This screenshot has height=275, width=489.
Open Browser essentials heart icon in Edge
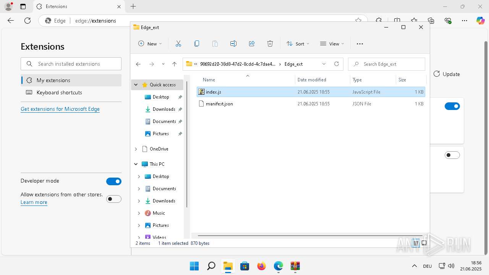[x=448, y=21]
